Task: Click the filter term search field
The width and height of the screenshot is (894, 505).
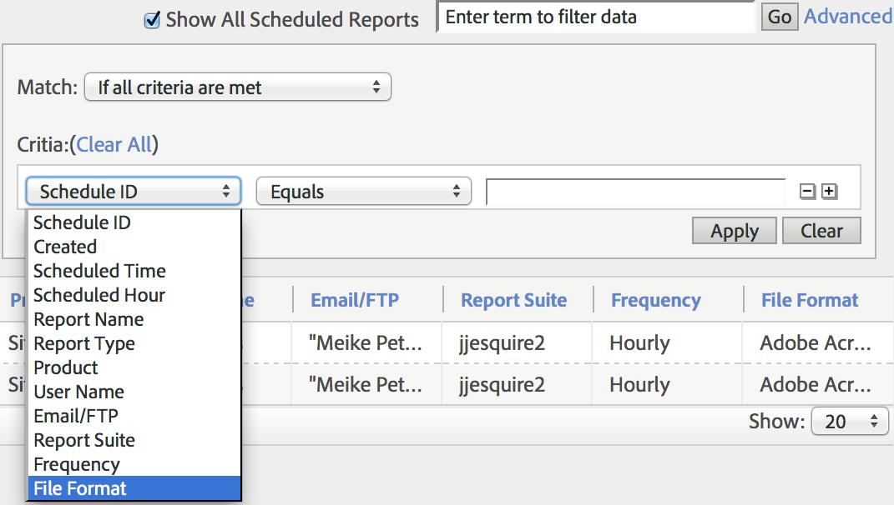Action: (596, 17)
